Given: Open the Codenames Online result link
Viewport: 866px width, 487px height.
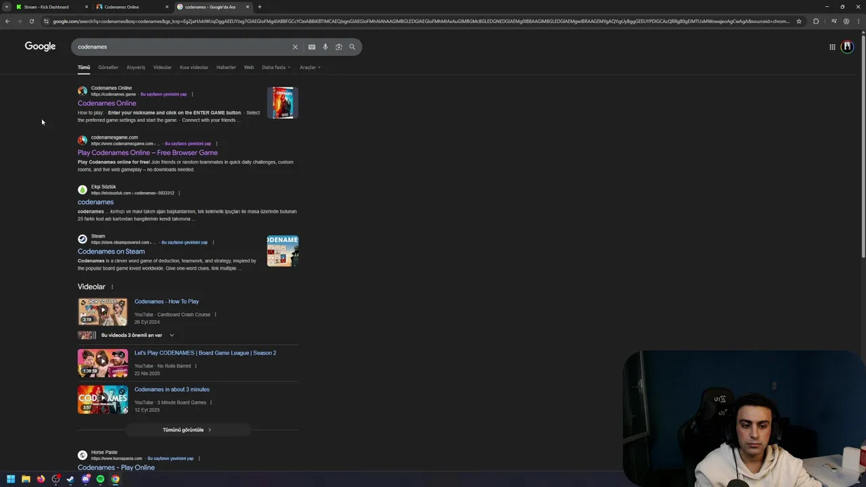Looking at the screenshot, I should (107, 103).
